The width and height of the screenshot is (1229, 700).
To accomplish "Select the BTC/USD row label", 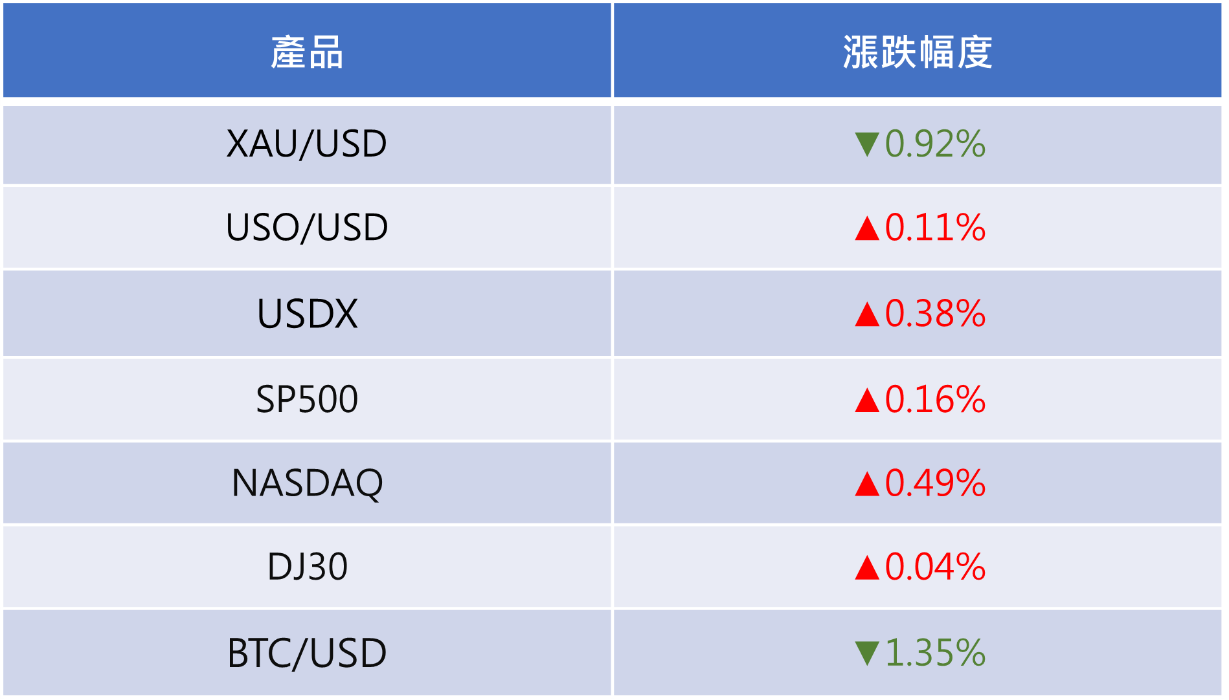I will (x=307, y=653).
